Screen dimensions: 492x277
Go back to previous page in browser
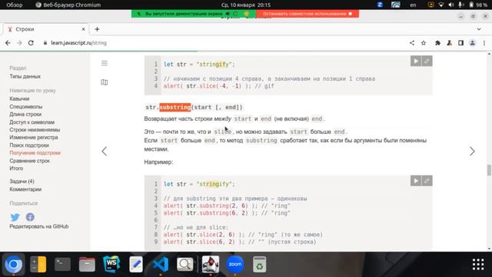[x=8, y=43]
